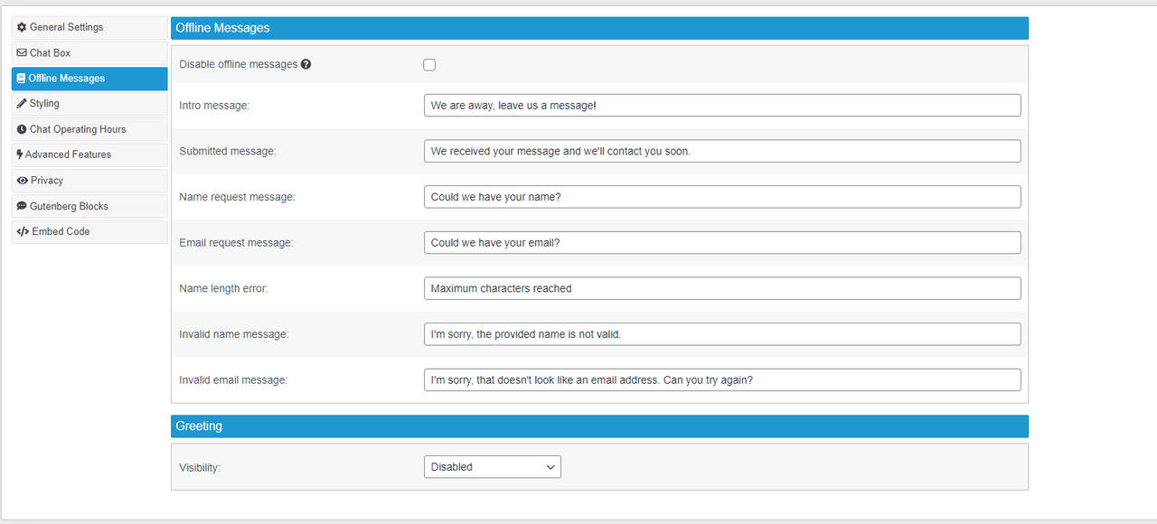Switch to the Styling tab

[89, 104]
